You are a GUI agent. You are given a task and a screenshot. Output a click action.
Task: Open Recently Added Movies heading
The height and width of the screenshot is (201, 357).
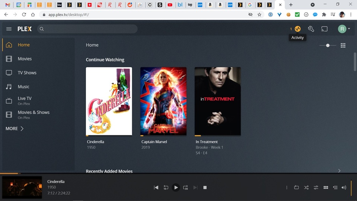click(109, 171)
